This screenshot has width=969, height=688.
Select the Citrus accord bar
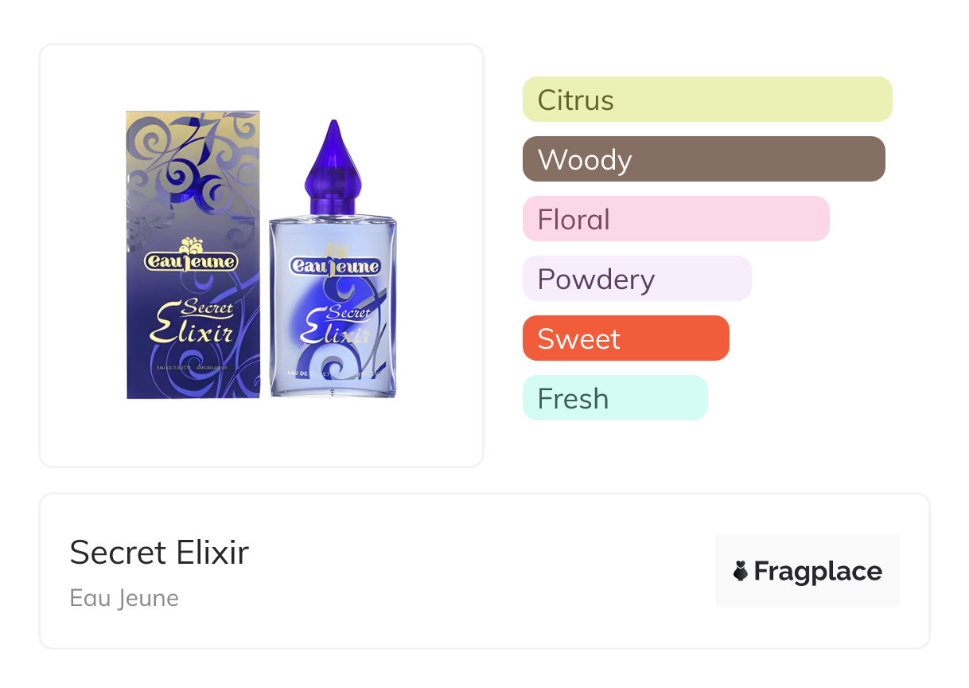click(x=707, y=100)
